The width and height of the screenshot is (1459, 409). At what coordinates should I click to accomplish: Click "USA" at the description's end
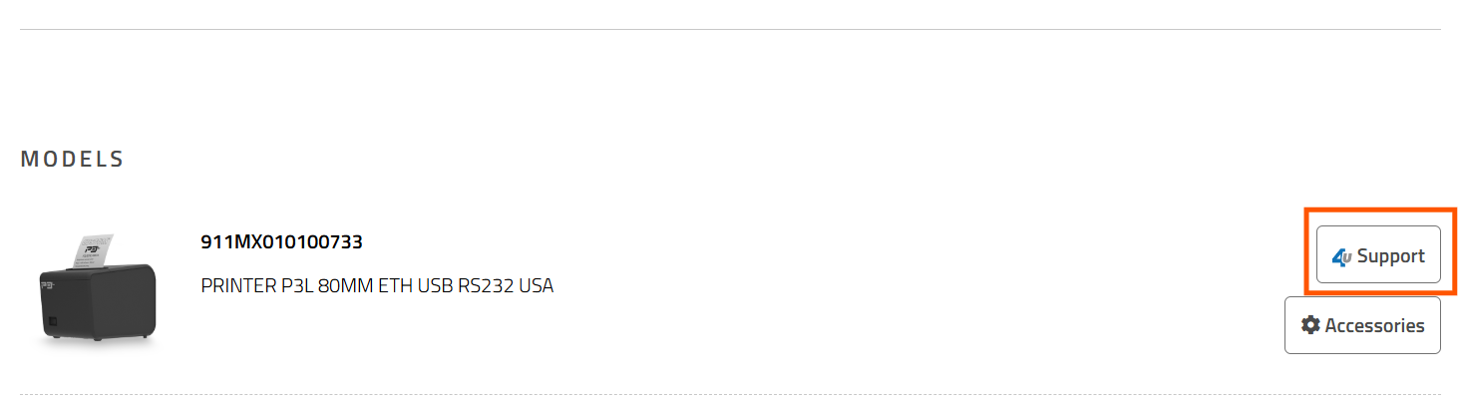point(536,286)
